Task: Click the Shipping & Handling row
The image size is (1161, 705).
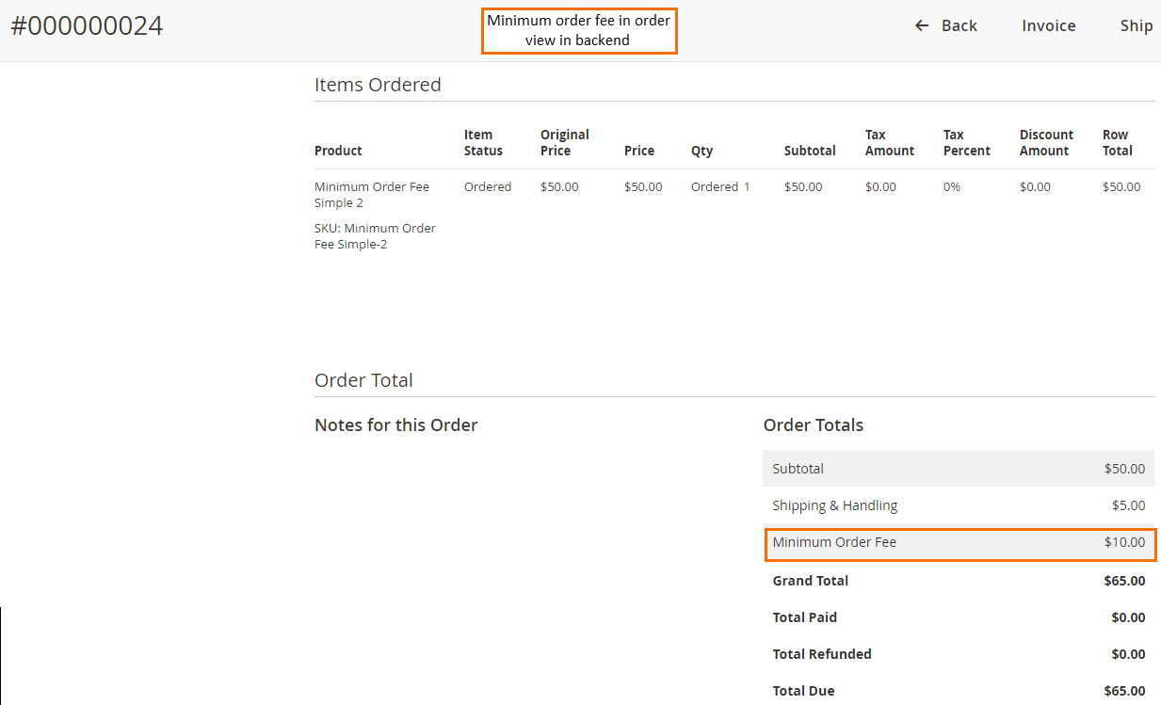Action: coord(959,505)
